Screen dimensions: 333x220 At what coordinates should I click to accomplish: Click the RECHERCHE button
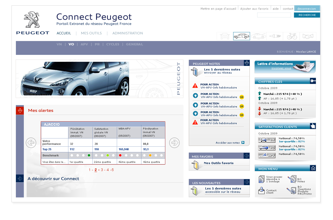pyautogui.click(x=307, y=15)
